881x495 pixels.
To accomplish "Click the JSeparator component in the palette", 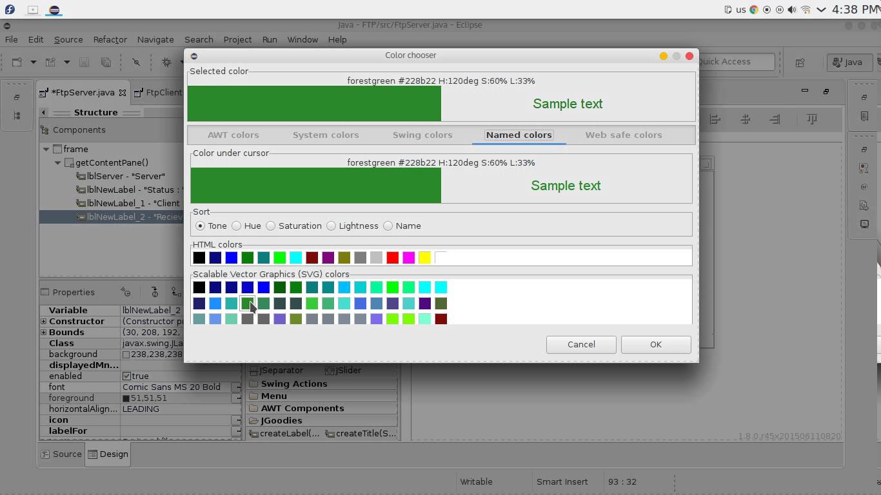I will [x=281, y=370].
